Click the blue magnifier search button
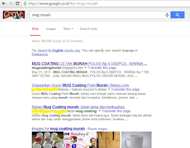Screen dimensions: 190x148 coord(178,15)
